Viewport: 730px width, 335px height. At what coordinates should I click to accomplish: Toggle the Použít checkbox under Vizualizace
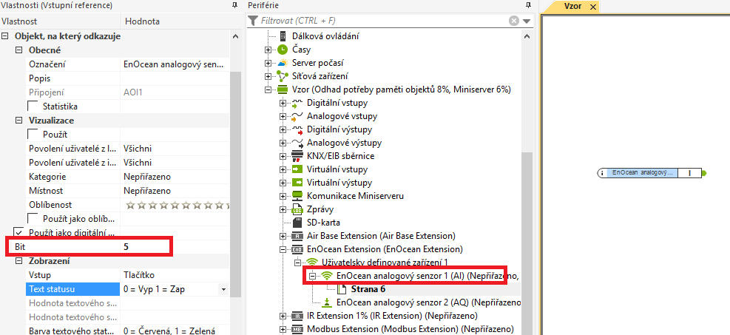(33, 134)
